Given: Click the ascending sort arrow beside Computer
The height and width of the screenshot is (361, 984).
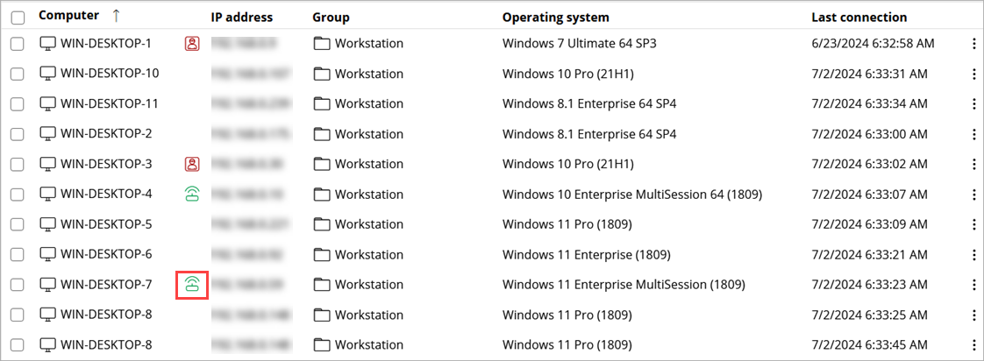Looking at the screenshot, I should (x=116, y=17).
